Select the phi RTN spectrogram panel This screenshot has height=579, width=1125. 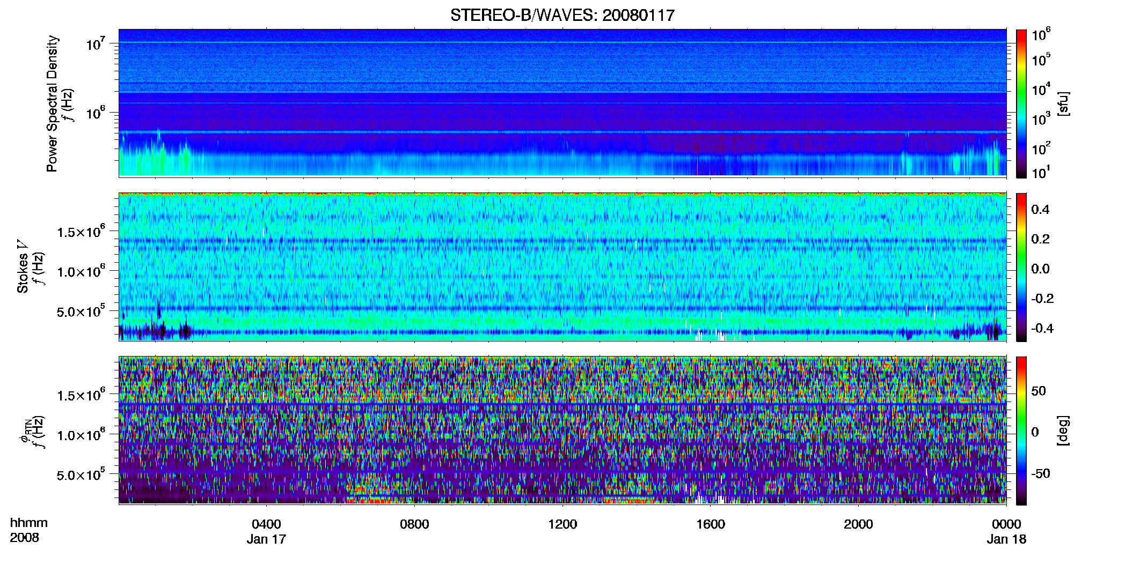click(562, 430)
